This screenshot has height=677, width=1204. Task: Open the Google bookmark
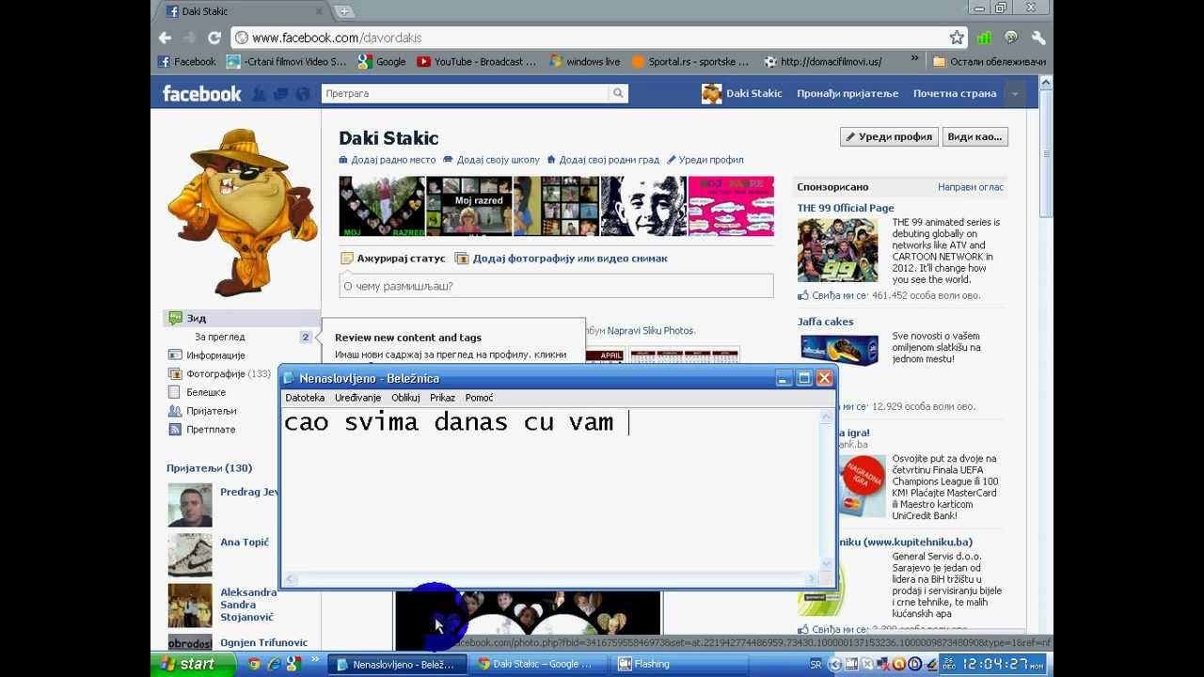pos(382,61)
